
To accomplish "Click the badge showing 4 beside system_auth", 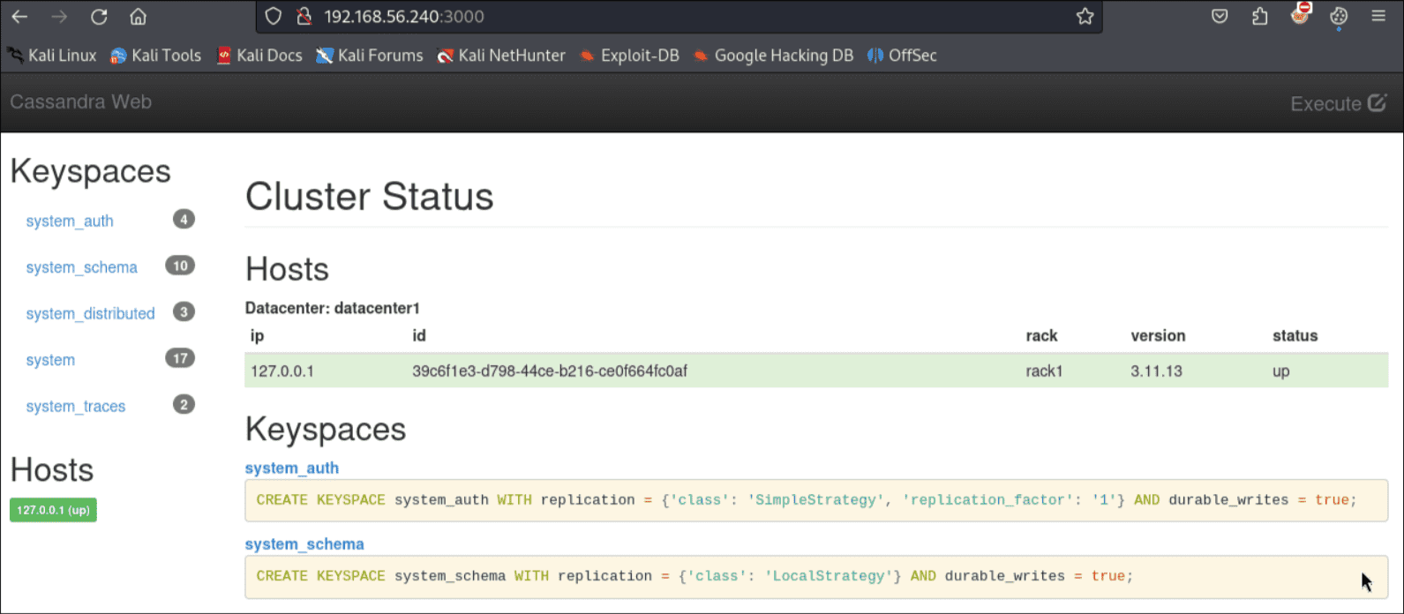I will pyautogui.click(x=184, y=219).
